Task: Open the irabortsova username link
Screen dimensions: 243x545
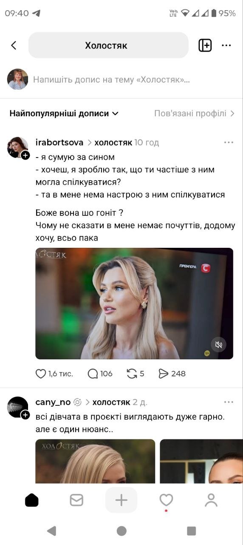Action: [59, 143]
